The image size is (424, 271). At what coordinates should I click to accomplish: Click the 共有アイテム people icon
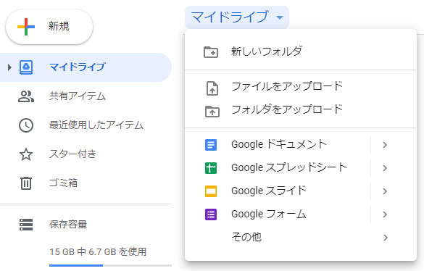[26, 96]
